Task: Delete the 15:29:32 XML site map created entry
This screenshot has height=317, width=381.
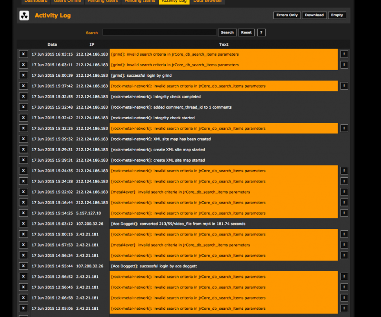Action: [x=23, y=139]
